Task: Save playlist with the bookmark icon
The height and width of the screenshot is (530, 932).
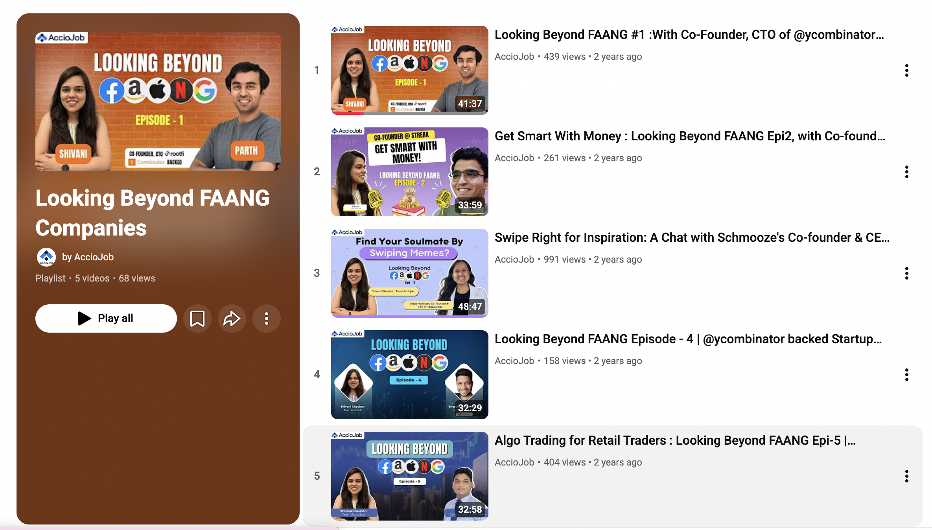Action: pos(197,318)
